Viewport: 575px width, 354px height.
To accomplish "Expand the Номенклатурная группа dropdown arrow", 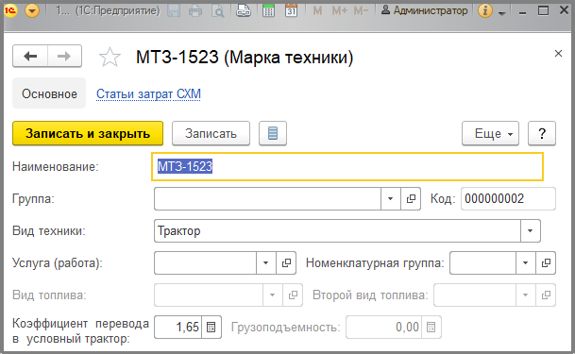I will coord(526,262).
